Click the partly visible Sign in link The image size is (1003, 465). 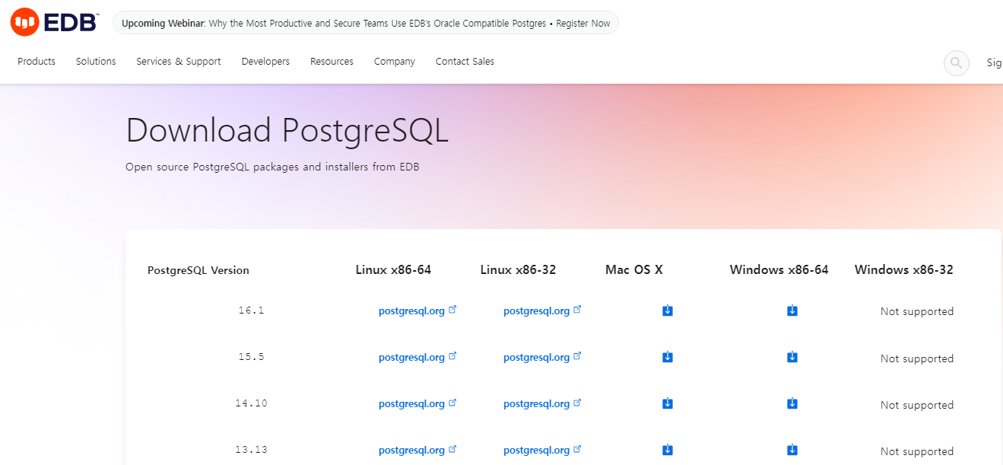(x=994, y=63)
